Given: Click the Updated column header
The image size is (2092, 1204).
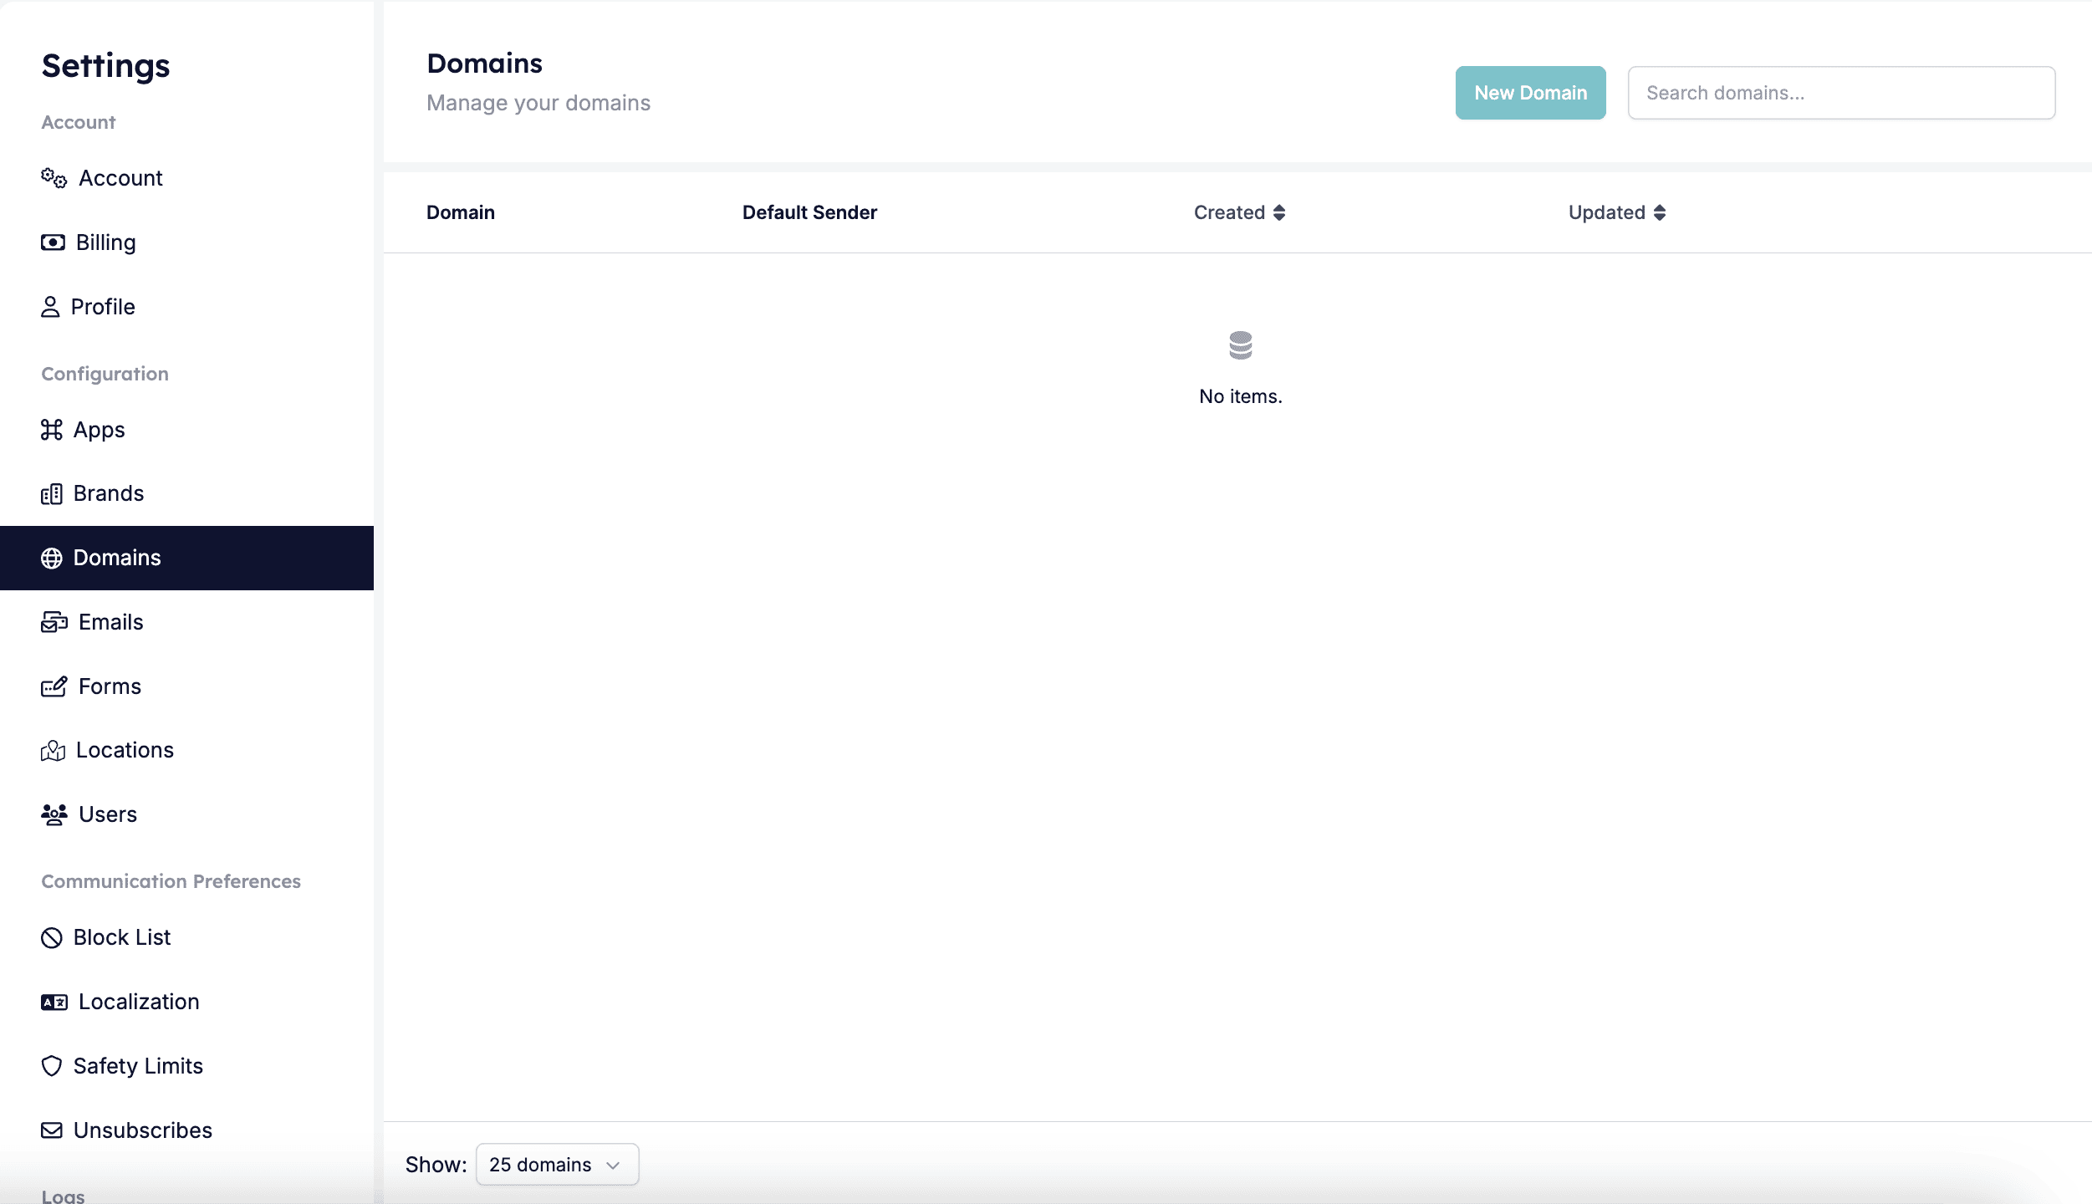Looking at the screenshot, I should click(x=1617, y=212).
